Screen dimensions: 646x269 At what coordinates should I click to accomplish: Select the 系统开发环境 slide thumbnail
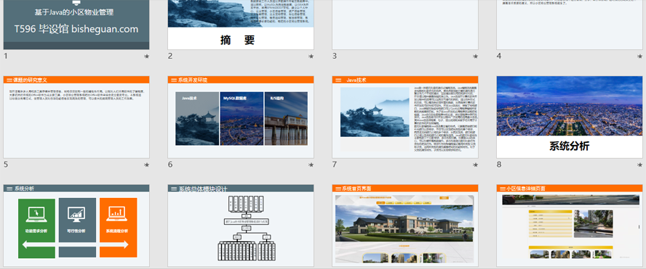click(x=241, y=117)
